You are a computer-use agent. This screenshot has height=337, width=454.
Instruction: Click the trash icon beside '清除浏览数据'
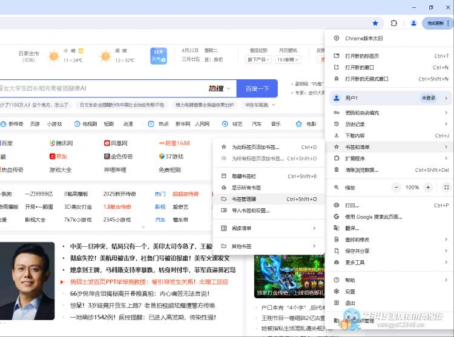coord(337,169)
